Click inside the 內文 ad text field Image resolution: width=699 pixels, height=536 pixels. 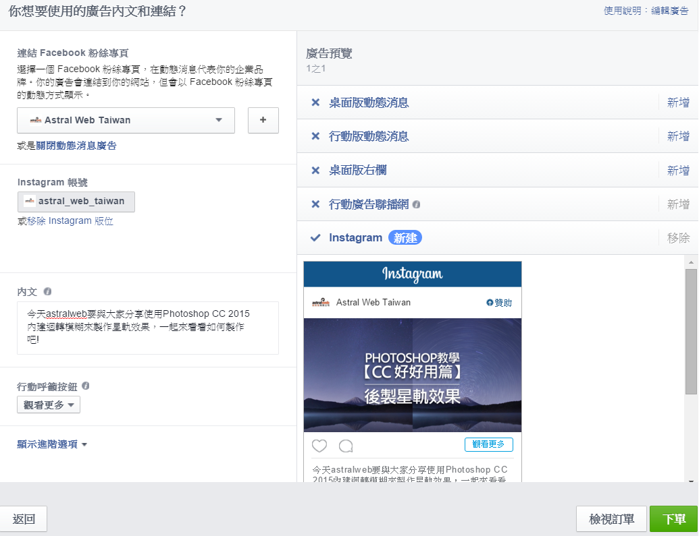[x=149, y=328]
